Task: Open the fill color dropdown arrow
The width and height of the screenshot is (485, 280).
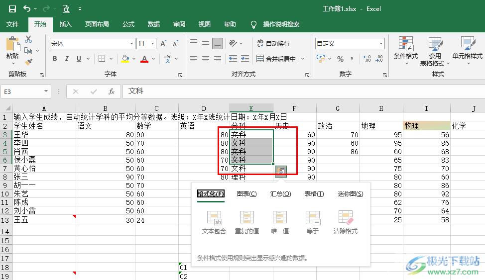Action: [x=134, y=59]
